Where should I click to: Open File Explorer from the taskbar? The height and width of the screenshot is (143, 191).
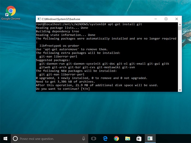click(x=128, y=139)
